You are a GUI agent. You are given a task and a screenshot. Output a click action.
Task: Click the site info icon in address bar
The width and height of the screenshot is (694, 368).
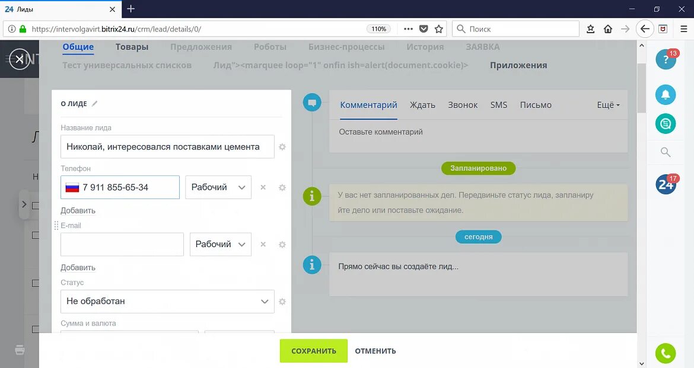coord(11,29)
